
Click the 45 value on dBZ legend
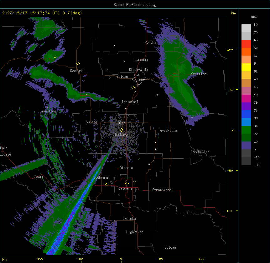click(256, 87)
